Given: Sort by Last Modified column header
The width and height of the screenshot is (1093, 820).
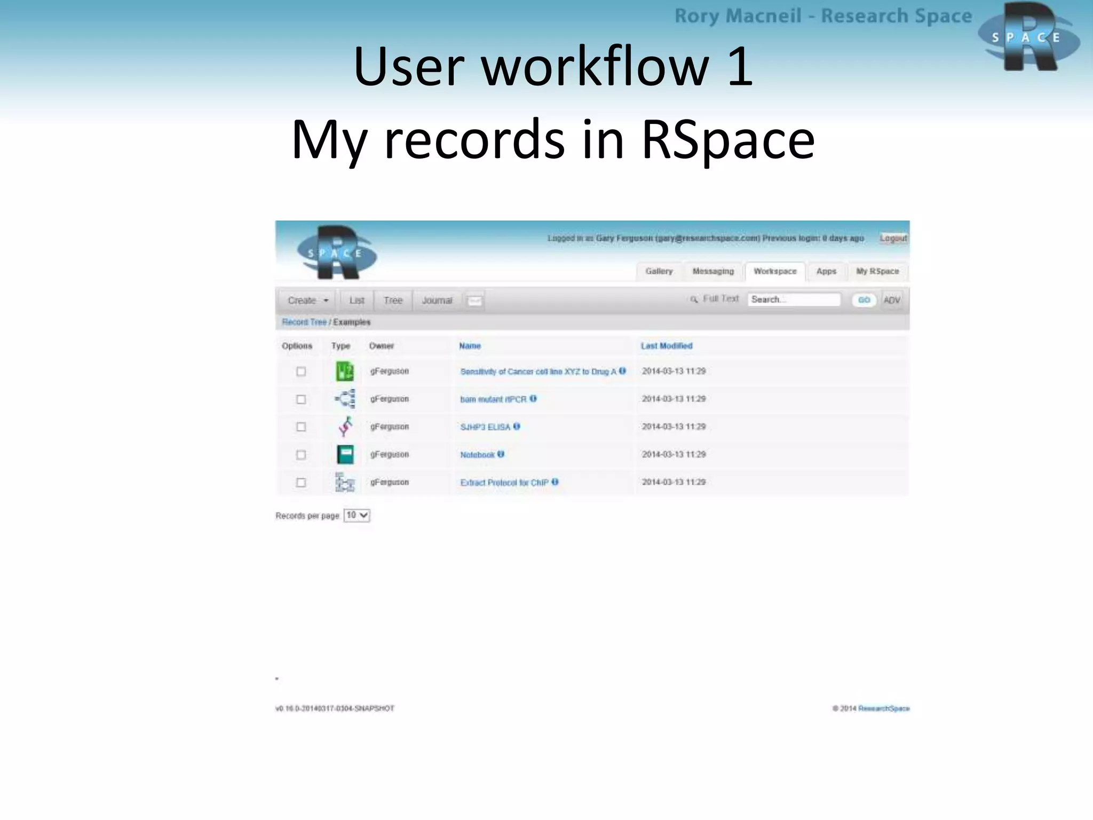Looking at the screenshot, I should click(667, 346).
